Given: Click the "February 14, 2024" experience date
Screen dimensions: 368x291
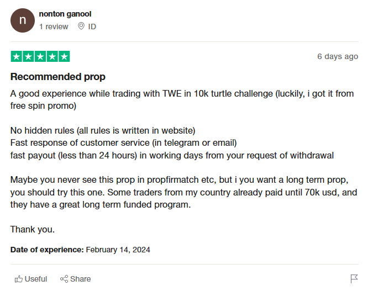Looking at the screenshot, I should 118,250.
